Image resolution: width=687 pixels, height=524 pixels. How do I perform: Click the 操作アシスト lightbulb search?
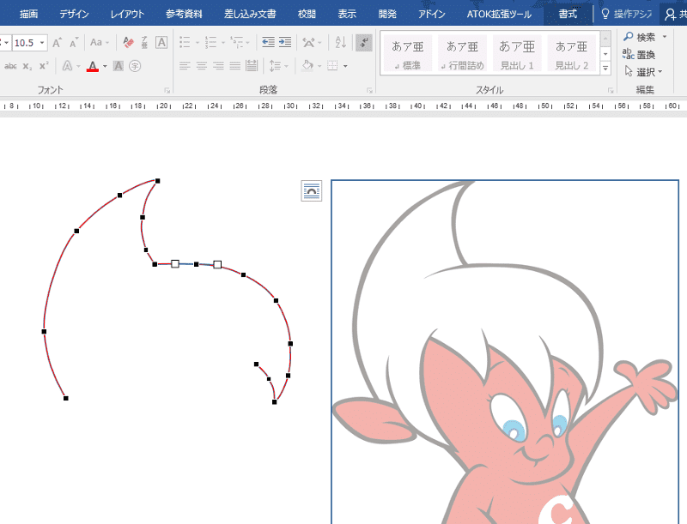[x=626, y=14]
